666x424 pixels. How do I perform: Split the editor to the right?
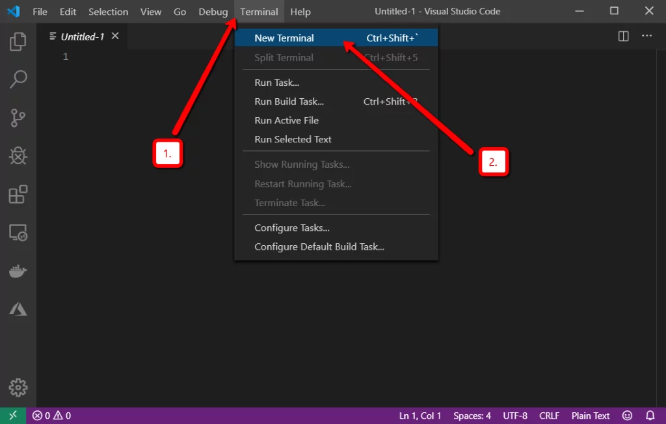[623, 36]
